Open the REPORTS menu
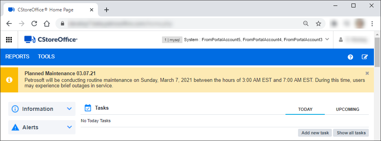The height and width of the screenshot is (141, 381). click(17, 56)
